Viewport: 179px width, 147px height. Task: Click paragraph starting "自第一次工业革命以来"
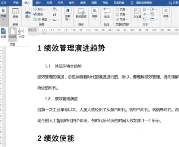pos(108,110)
